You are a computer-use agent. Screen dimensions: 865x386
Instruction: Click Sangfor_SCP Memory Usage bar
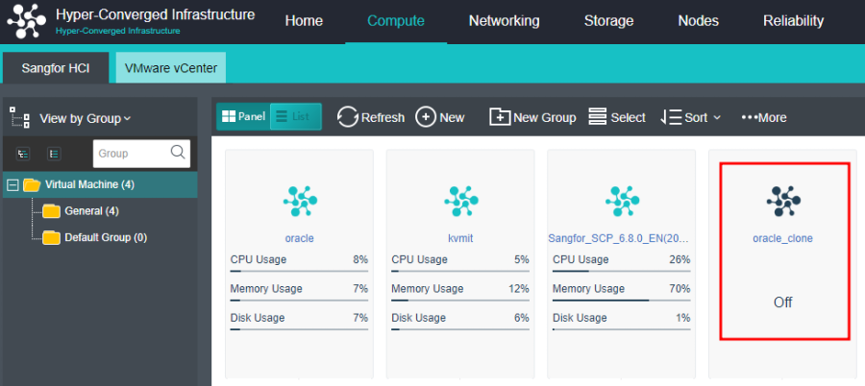(621, 301)
